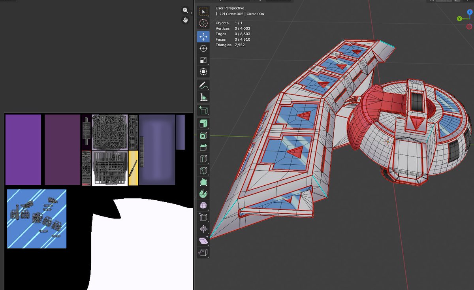Pick the Shear tool
This screenshot has width=474, height=290.
point(203,240)
